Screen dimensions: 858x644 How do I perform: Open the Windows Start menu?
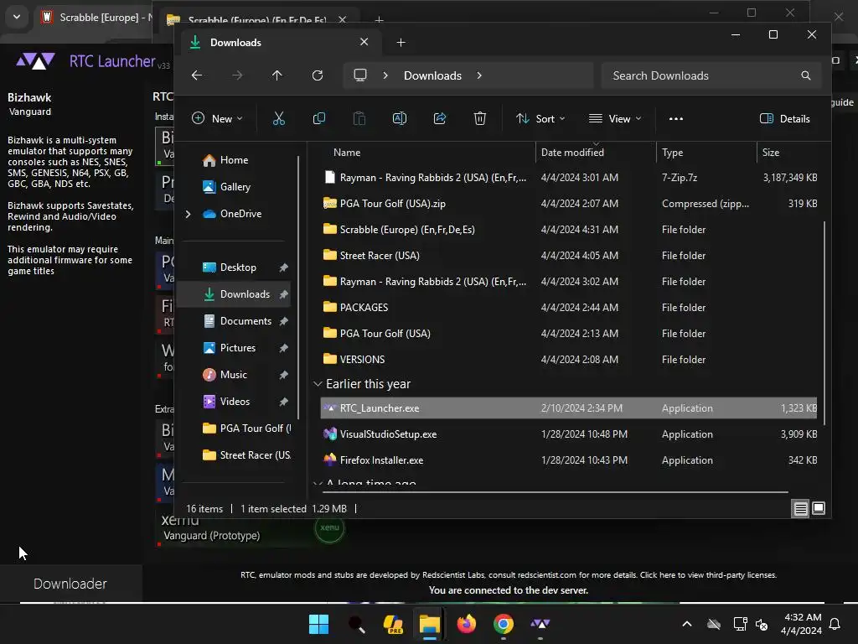[x=318, y=624]
